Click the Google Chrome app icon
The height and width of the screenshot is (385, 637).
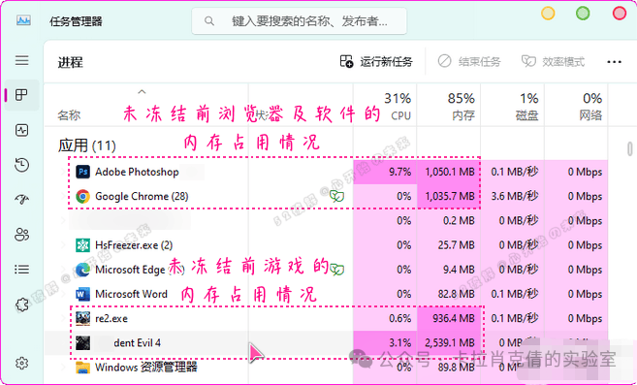pos(82,196)
